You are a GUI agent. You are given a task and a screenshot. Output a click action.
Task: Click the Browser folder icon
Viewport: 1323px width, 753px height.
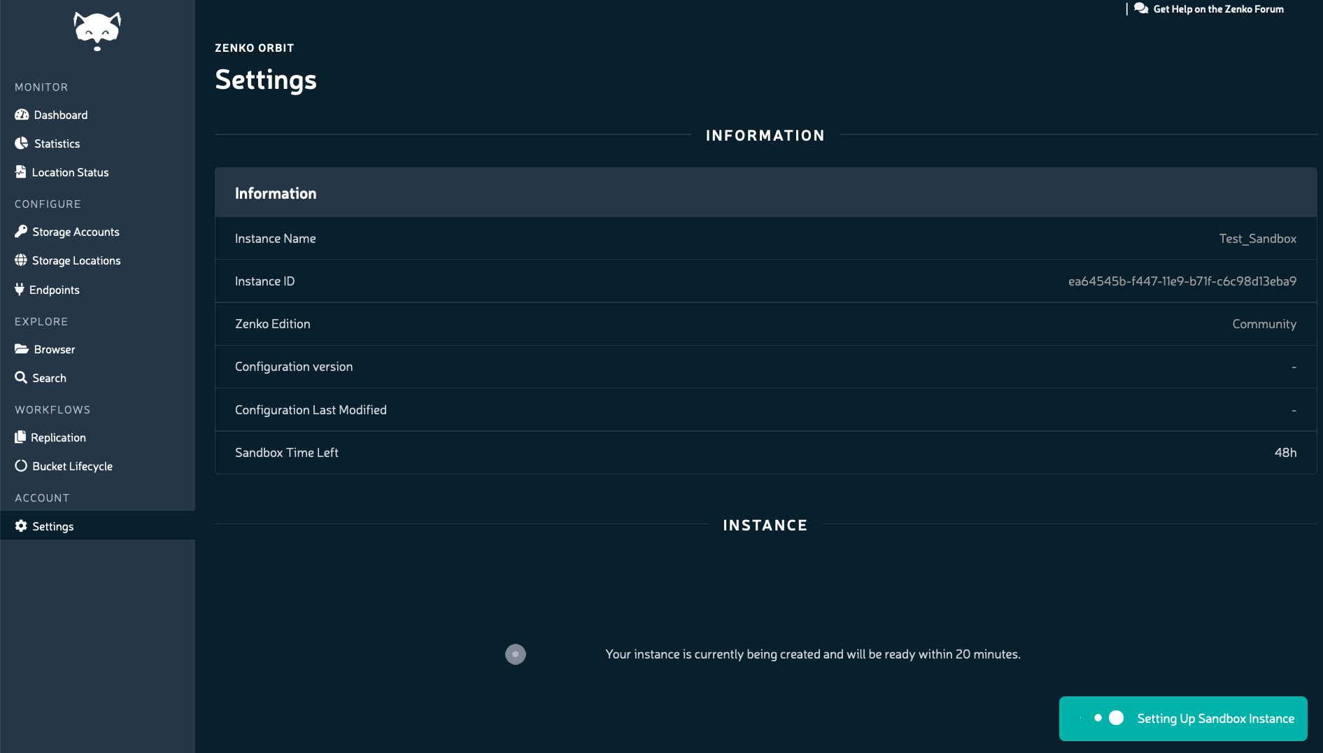coord(22,349)
